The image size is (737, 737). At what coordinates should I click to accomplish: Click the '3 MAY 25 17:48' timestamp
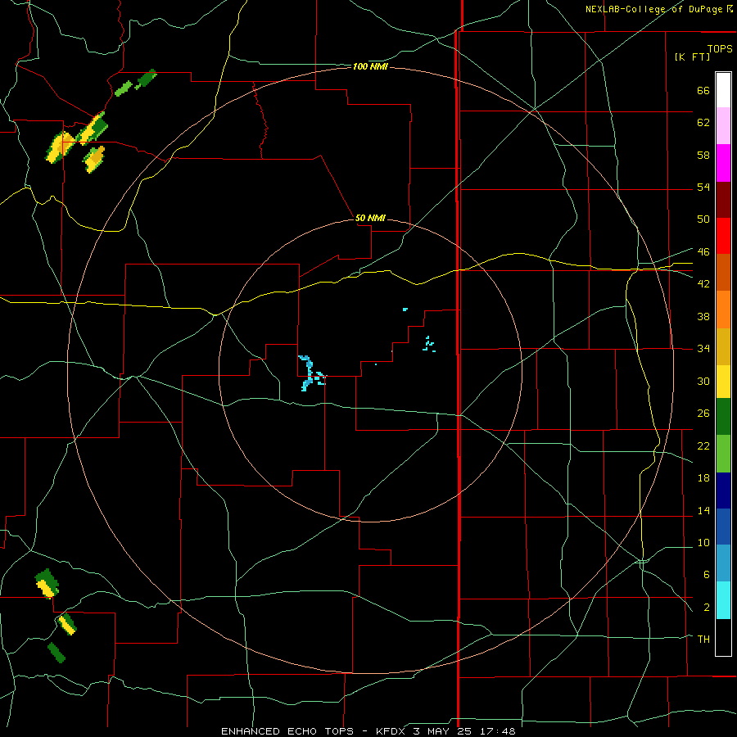coord(464,731)
